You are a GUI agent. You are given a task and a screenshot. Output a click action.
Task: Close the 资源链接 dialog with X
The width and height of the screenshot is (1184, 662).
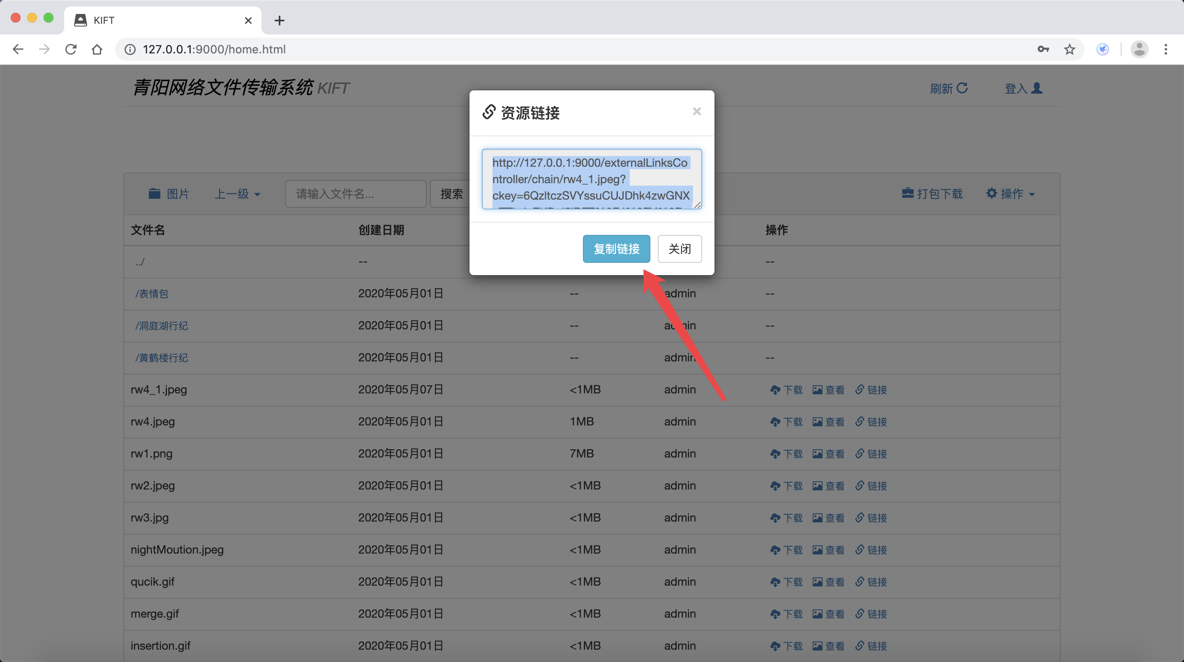696,112
